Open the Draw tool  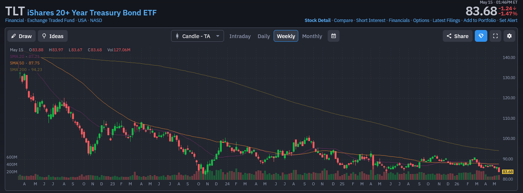(21, 36)
